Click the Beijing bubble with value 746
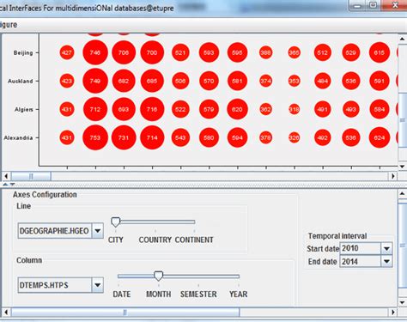 pos(95,52)
